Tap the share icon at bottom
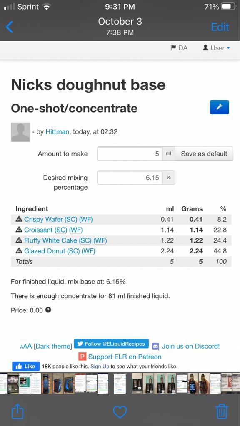This screenshot has height=426, width=240. point(17,411)
